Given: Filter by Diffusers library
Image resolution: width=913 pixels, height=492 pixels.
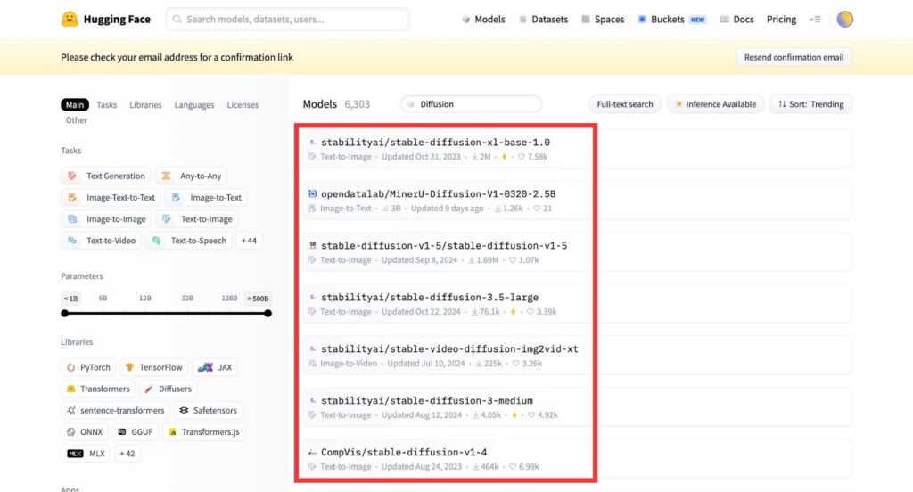Looking at the screenshot, I should click(x=167, y=389).
